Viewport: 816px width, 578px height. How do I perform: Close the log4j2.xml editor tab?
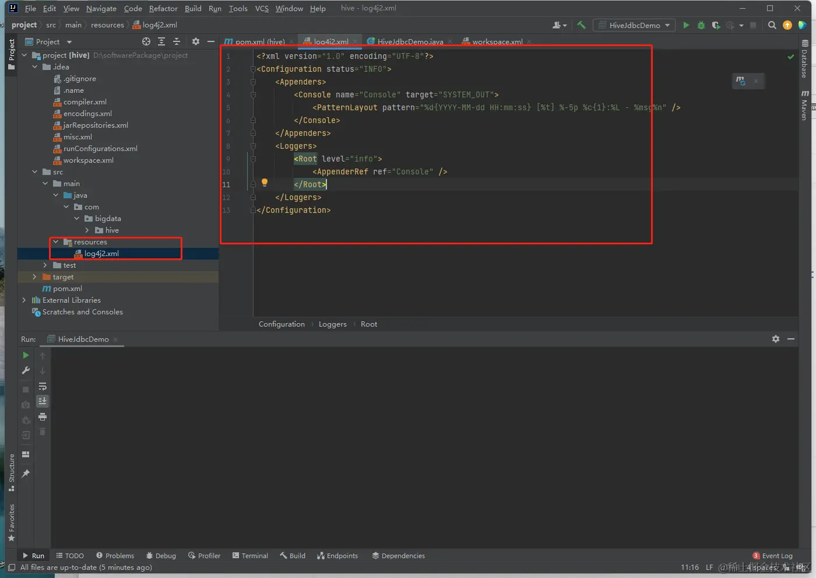(355, 41)
